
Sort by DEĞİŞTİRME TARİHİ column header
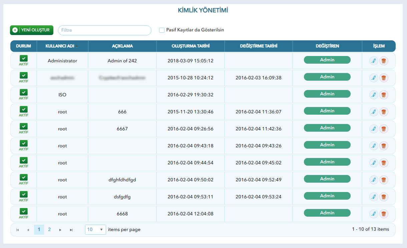(259, 46)
